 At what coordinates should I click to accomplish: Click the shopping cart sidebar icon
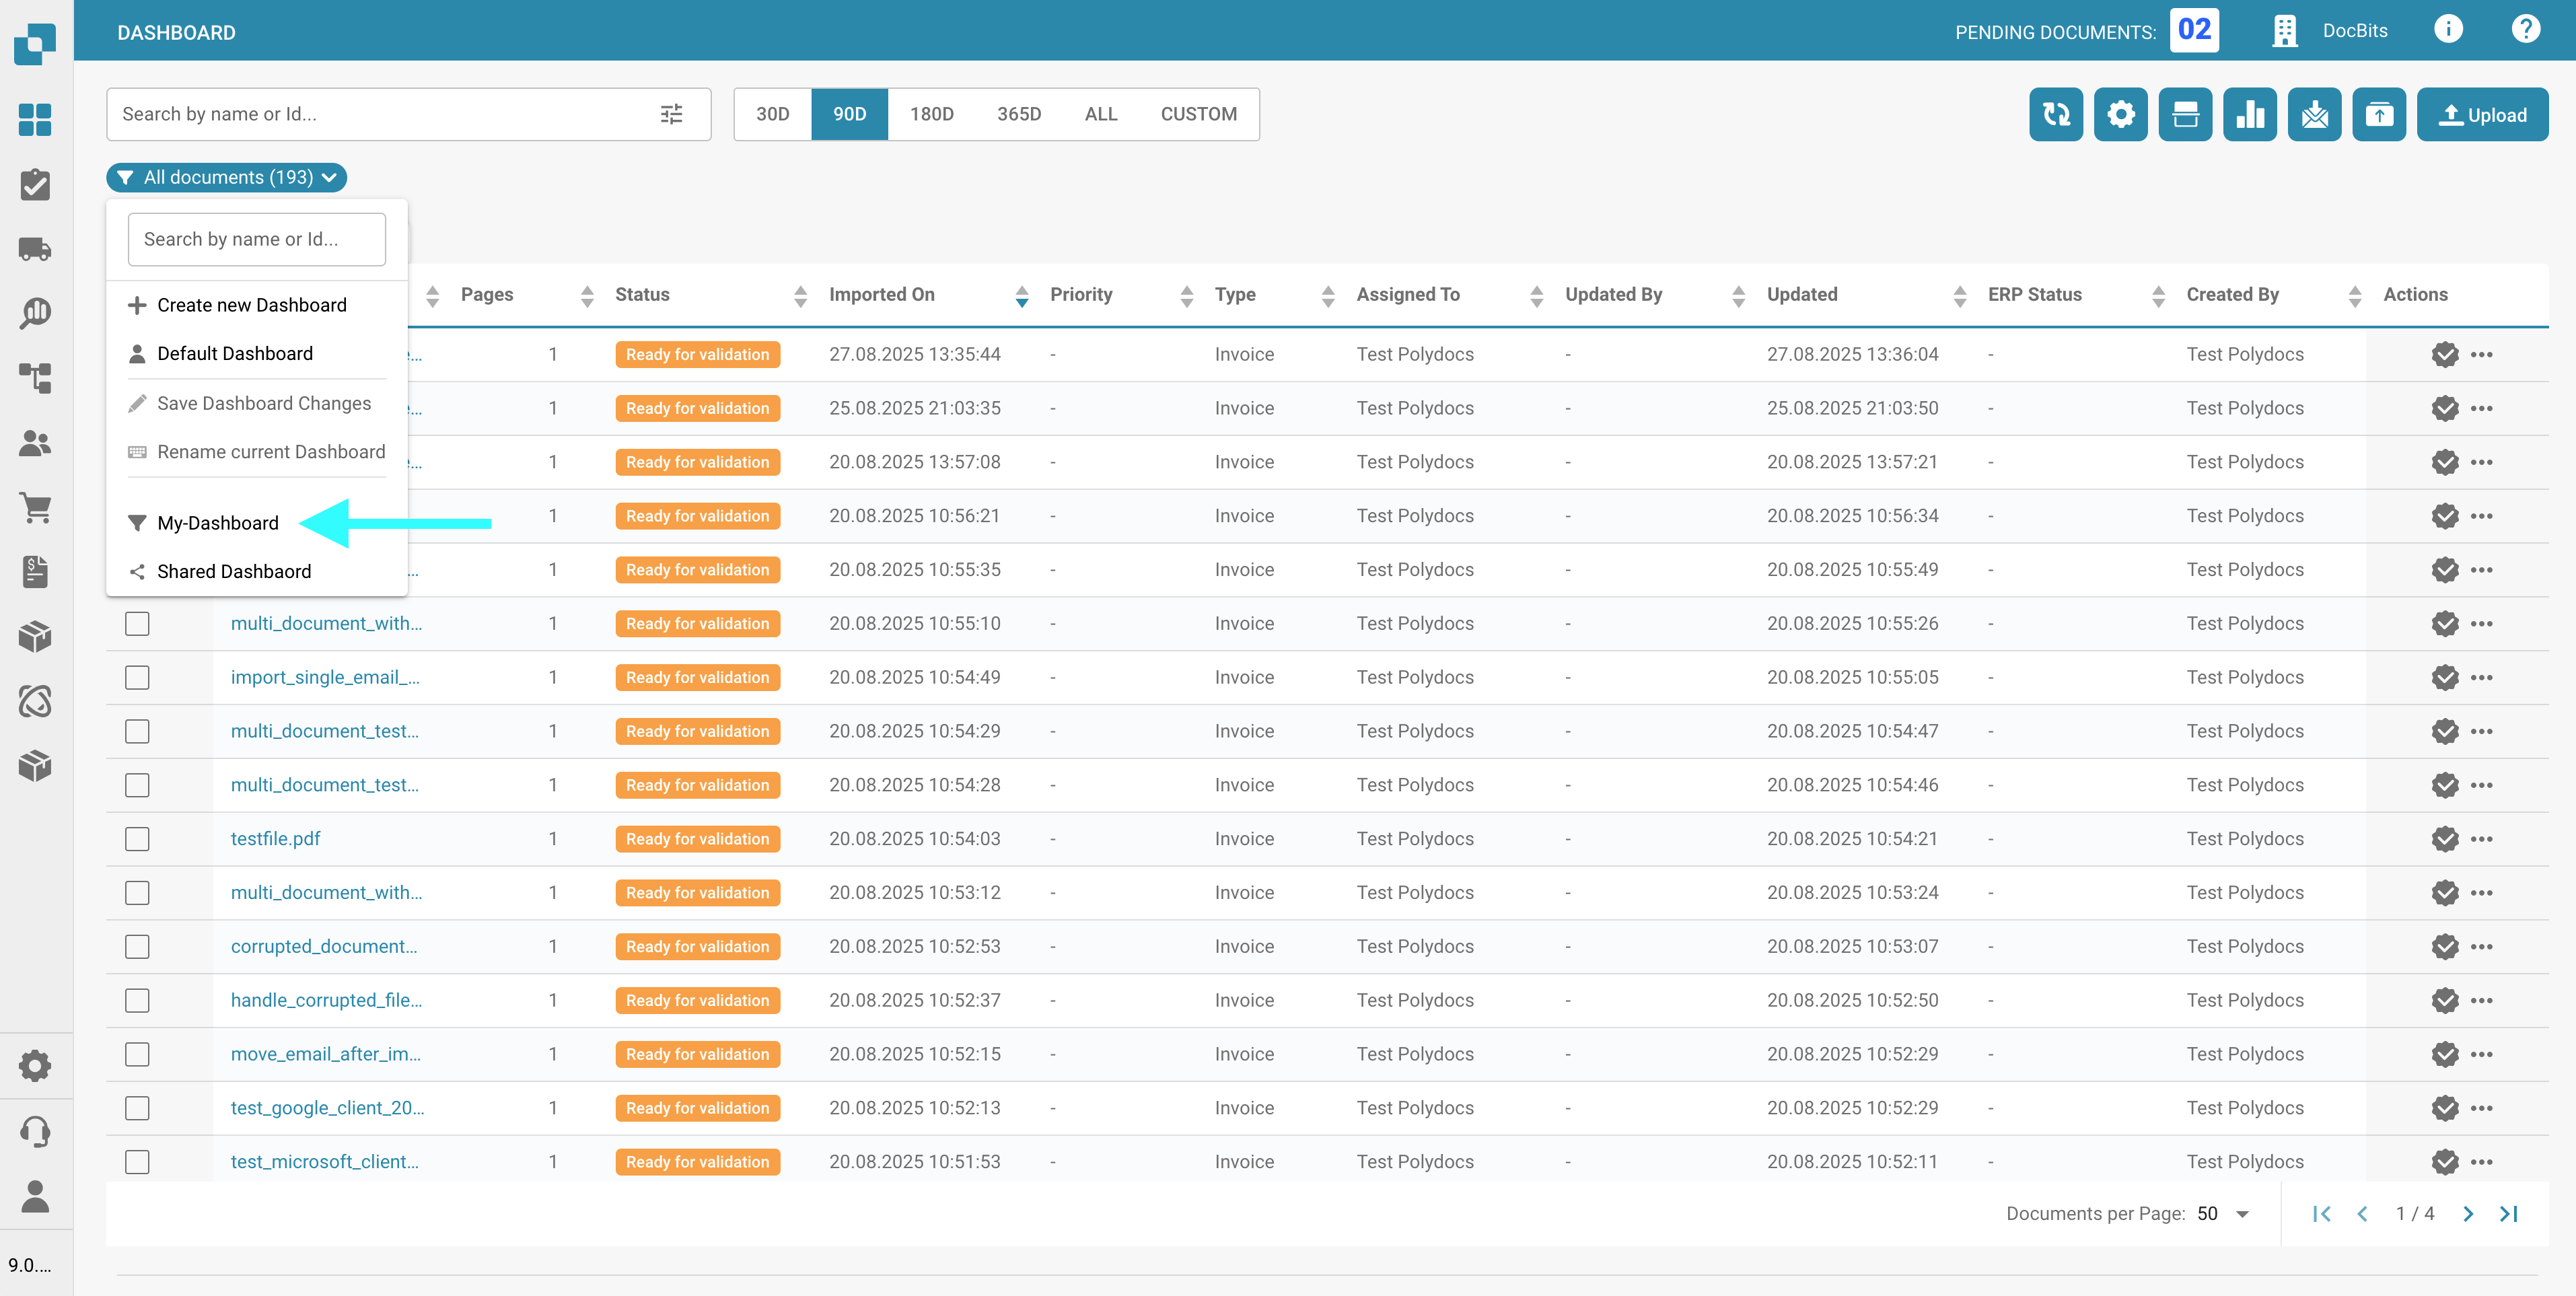tap(35, 508)
